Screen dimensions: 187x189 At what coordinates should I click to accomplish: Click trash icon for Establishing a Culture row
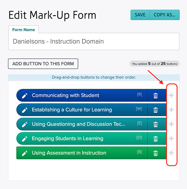coord(155,110)
